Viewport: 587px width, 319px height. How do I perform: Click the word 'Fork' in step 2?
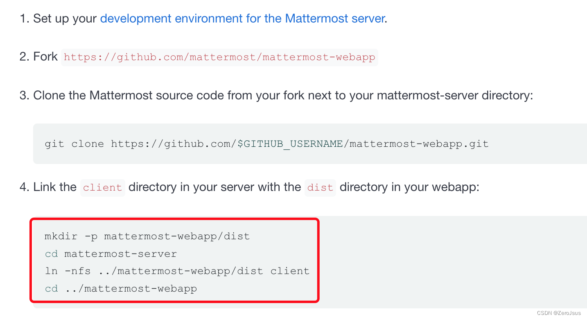(x=45, y=56)
